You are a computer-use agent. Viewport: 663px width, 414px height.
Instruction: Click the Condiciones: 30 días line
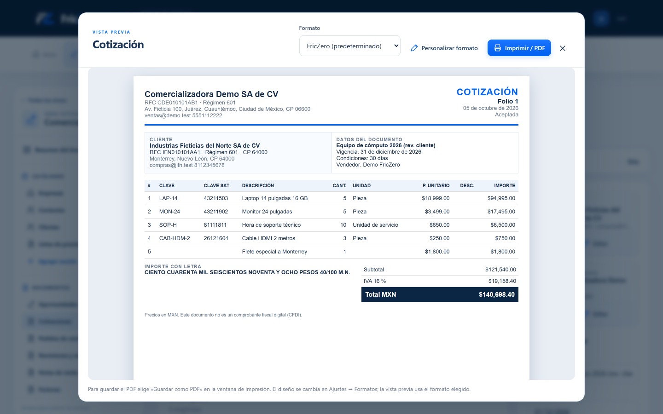point(362,158)
